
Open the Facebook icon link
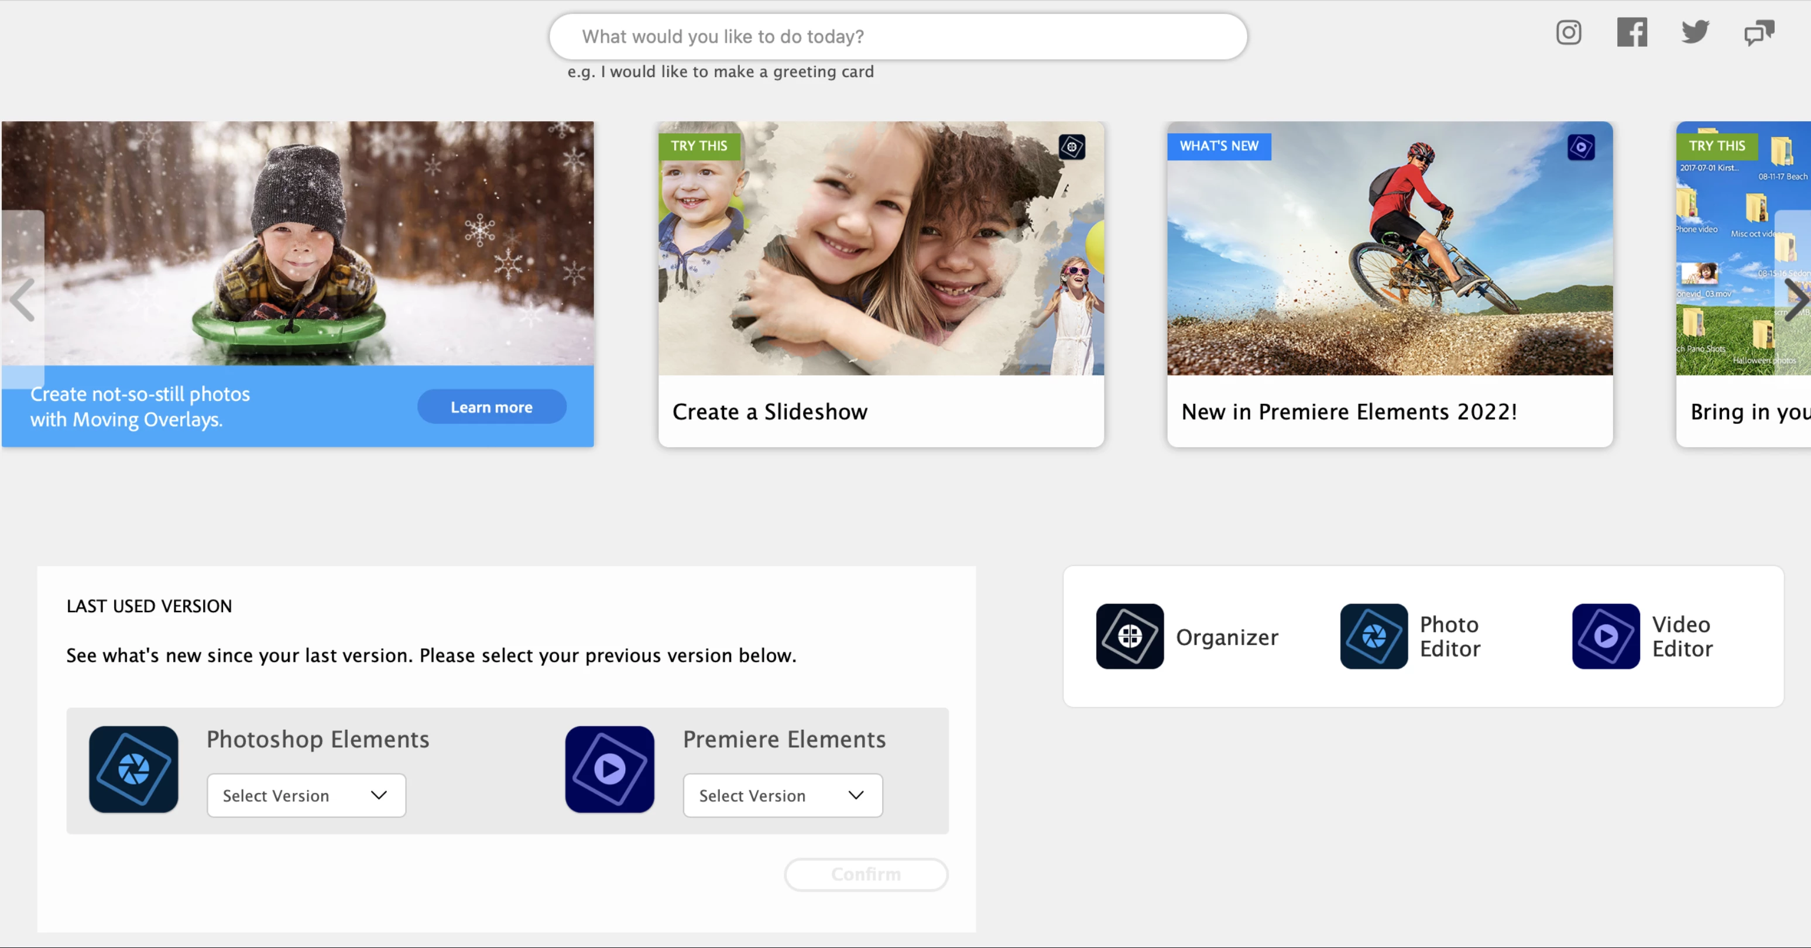click(x=1632, y=32)
